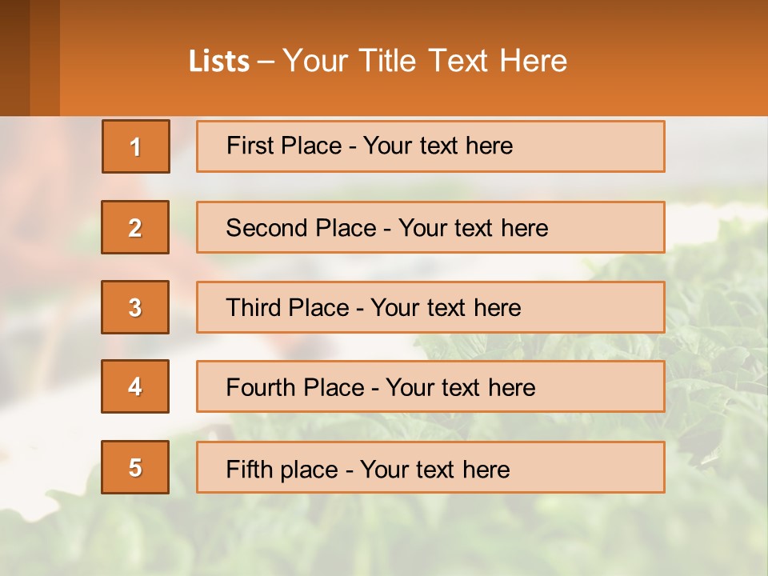768x576 pixels.
Task: Click the lighter brown stripe beside the dark one
Action: pos(45,58)
